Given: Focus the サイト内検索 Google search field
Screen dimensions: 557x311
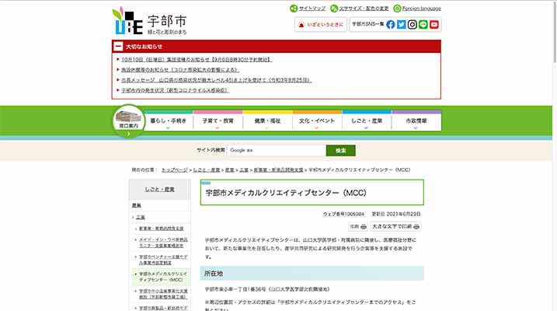Looking at the screenshot, I should (x=277, y=150).
